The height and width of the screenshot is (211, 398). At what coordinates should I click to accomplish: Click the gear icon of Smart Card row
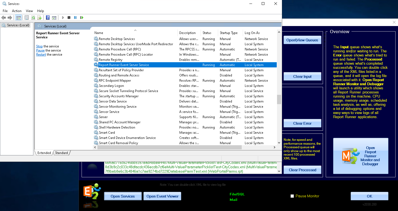click(96, 132)
